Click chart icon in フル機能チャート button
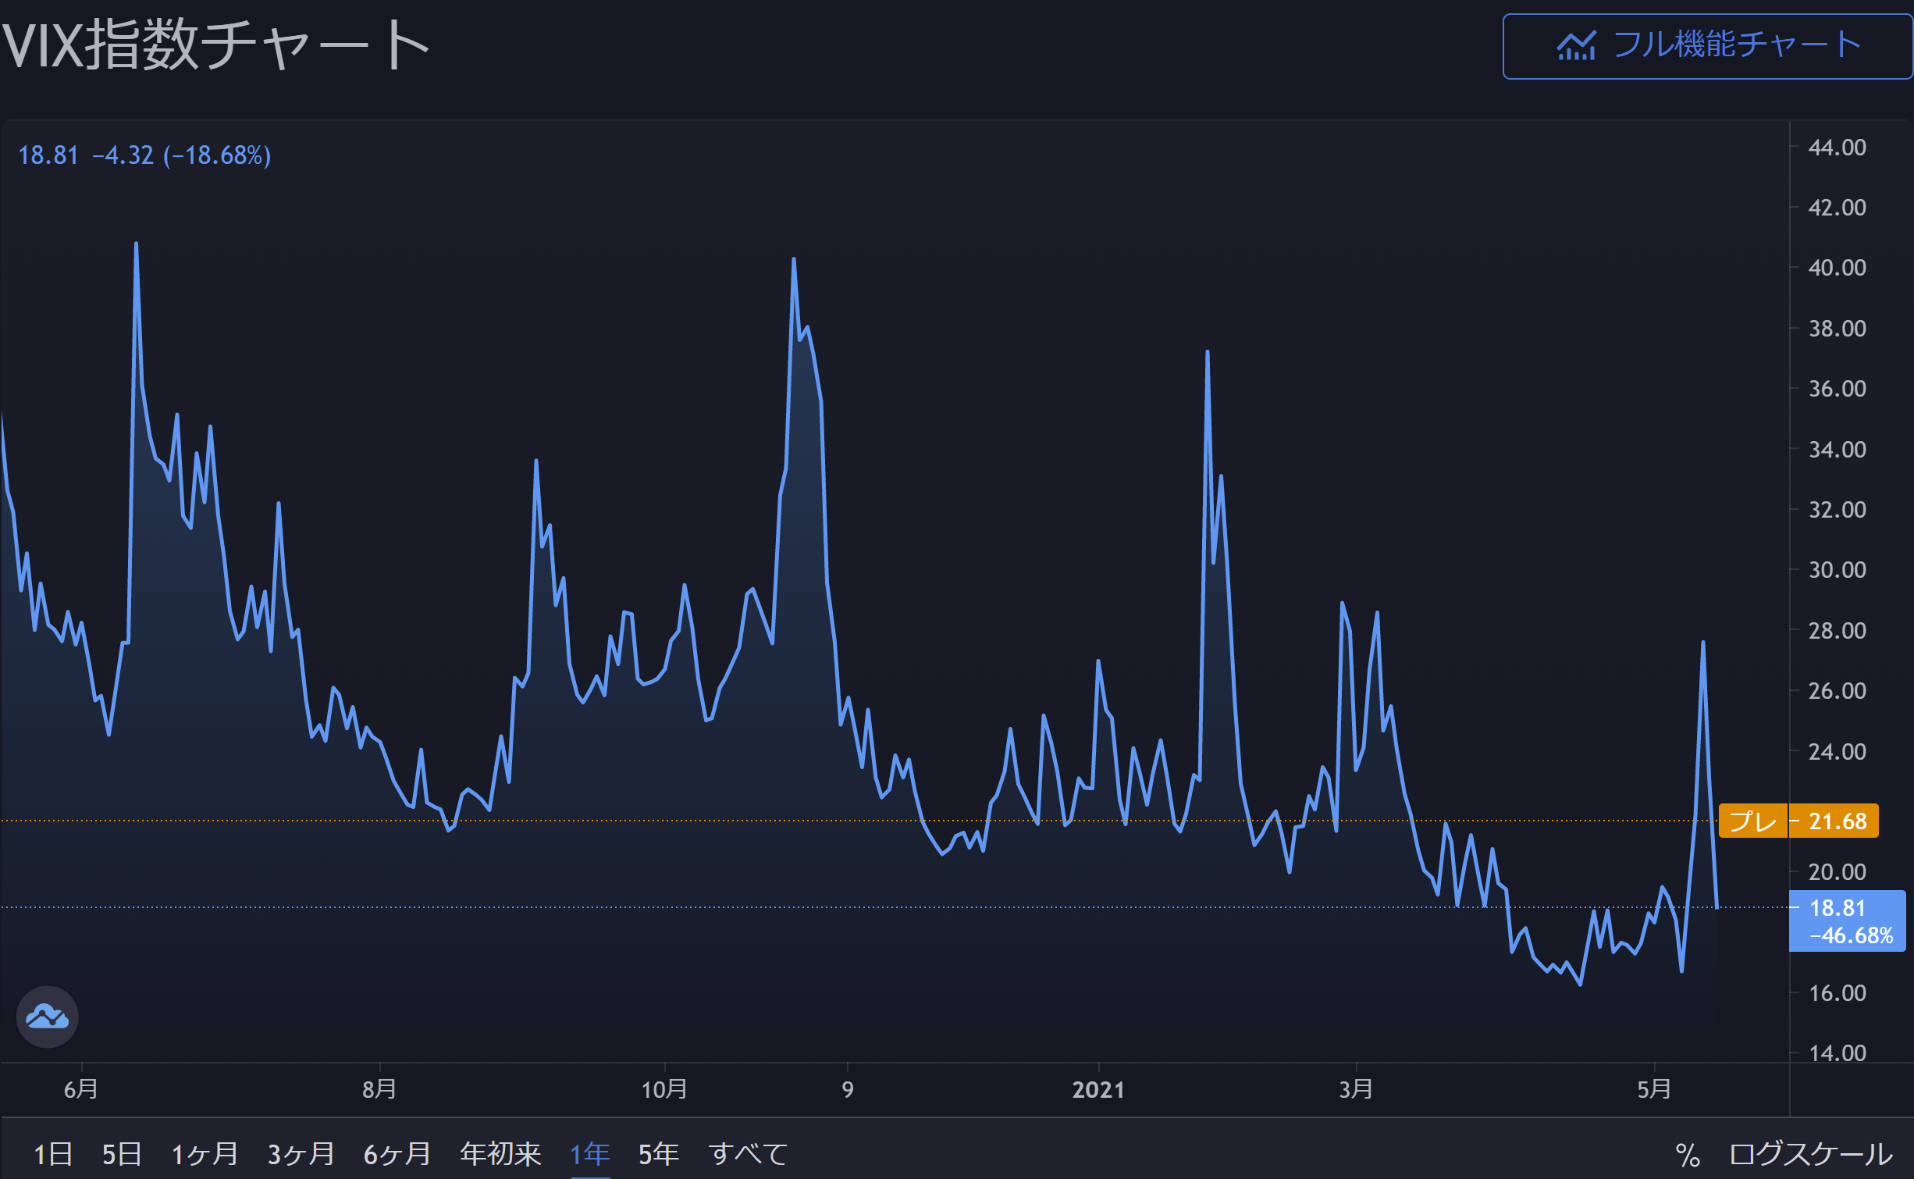 (x=1576, y=46)
